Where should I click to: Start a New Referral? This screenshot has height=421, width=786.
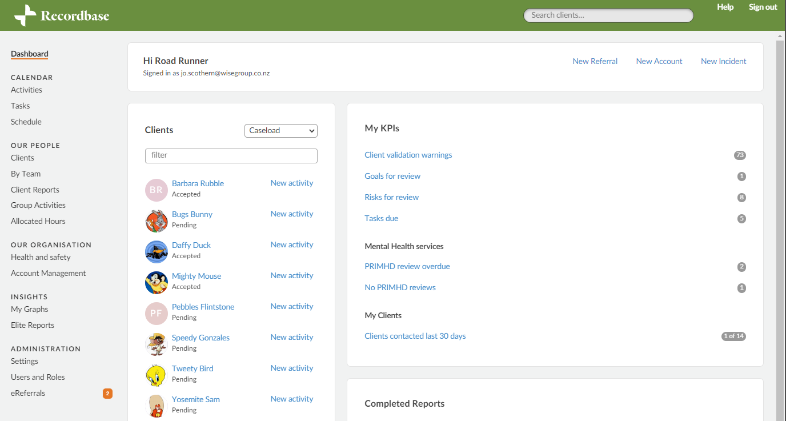pyautogui.click(x=595, y=61)
